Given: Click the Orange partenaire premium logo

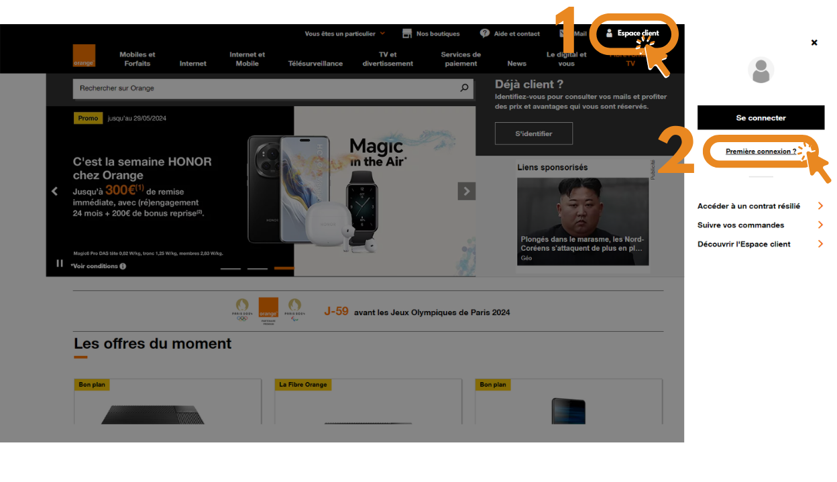Looking at the screenshot, I should pyautogui.click(x=268, y=311).
